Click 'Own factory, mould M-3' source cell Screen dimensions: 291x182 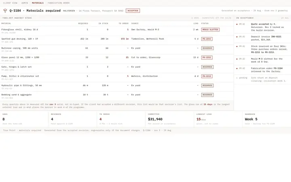click(x=145, y=30)
